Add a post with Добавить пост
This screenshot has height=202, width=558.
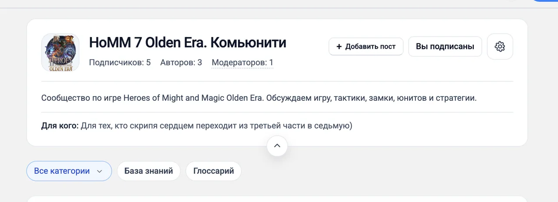click(x=366, y=46)
